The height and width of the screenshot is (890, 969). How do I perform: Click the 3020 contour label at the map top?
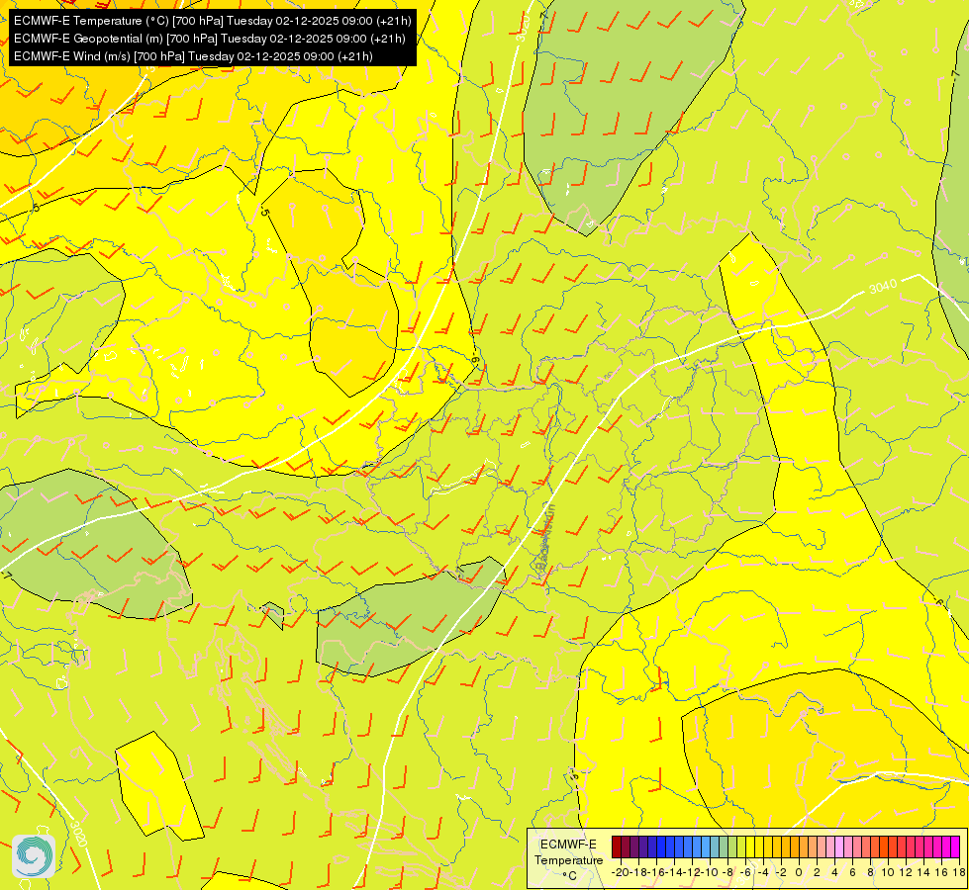coord(523,29)
